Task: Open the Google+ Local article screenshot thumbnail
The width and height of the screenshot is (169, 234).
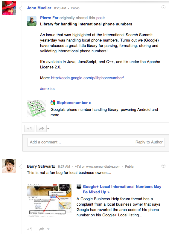Action: (49, 201)
